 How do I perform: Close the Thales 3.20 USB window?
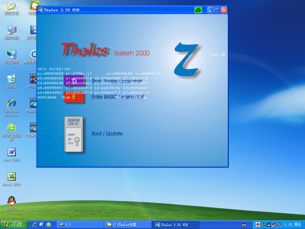tap(224, 10)
